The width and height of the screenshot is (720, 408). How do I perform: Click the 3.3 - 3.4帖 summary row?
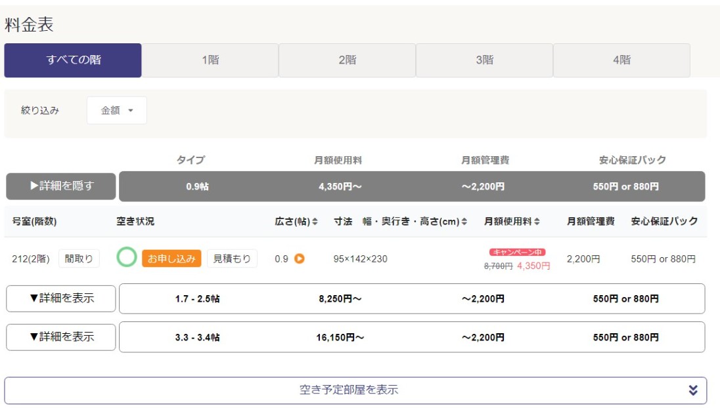coord(412,337)
